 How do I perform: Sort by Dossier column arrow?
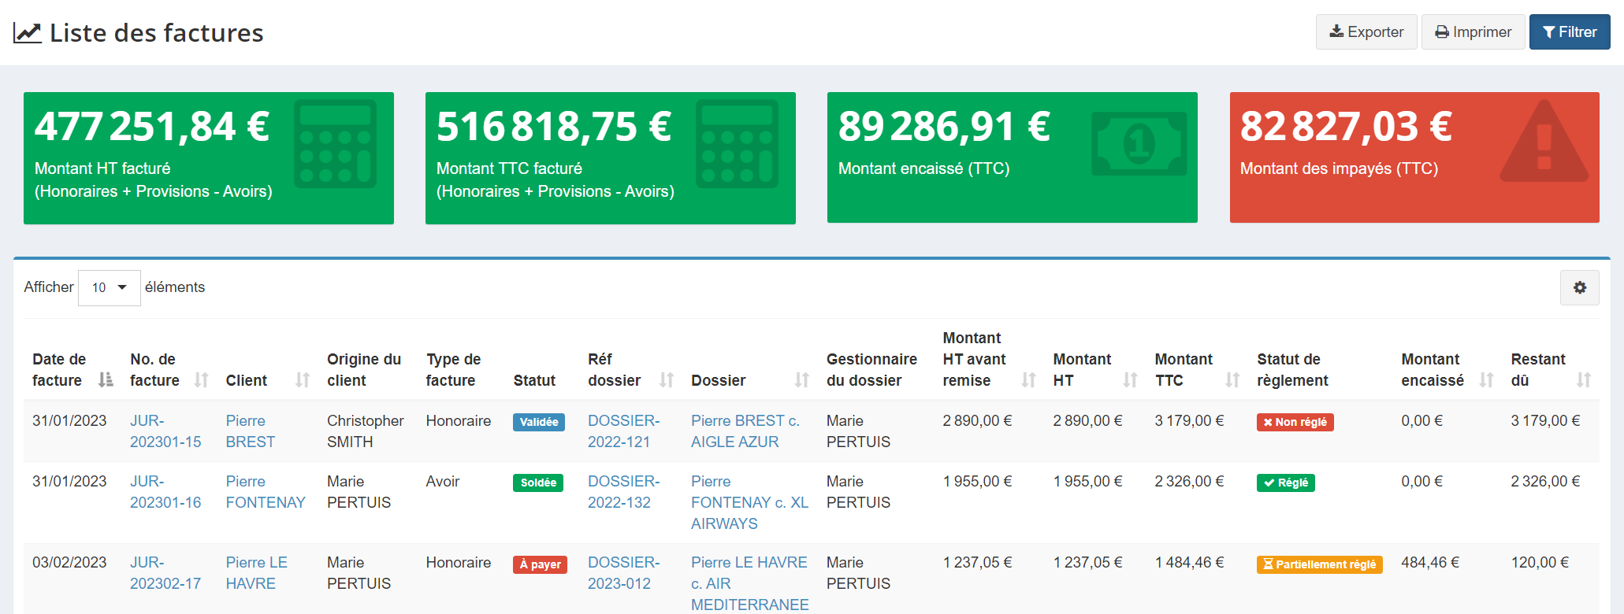(802, 380)
